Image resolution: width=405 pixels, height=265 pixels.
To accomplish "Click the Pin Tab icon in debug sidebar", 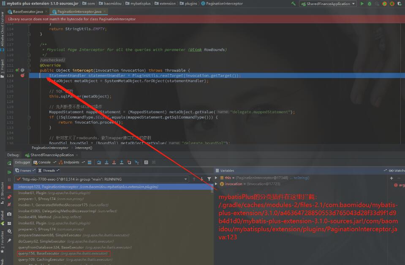I will pyautogui.click(x=9, y=240).
